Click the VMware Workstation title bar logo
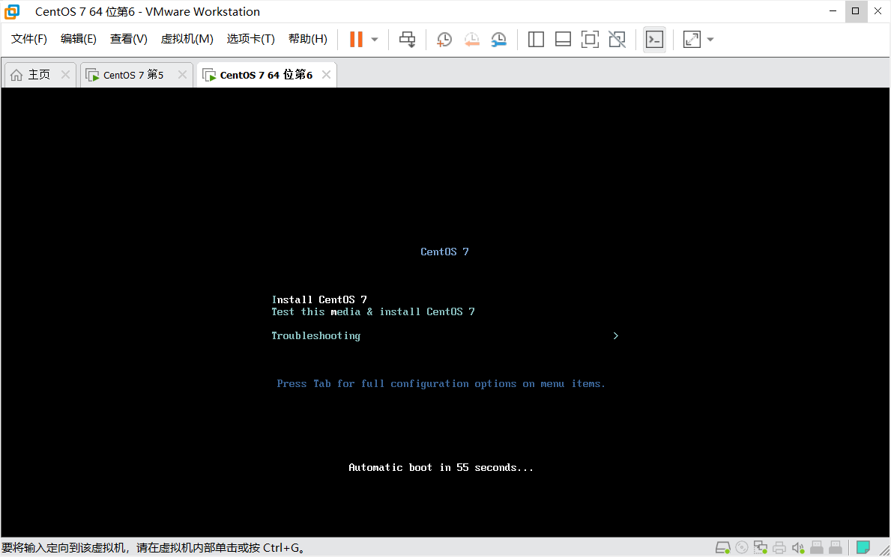 click(x=12, y=11)
